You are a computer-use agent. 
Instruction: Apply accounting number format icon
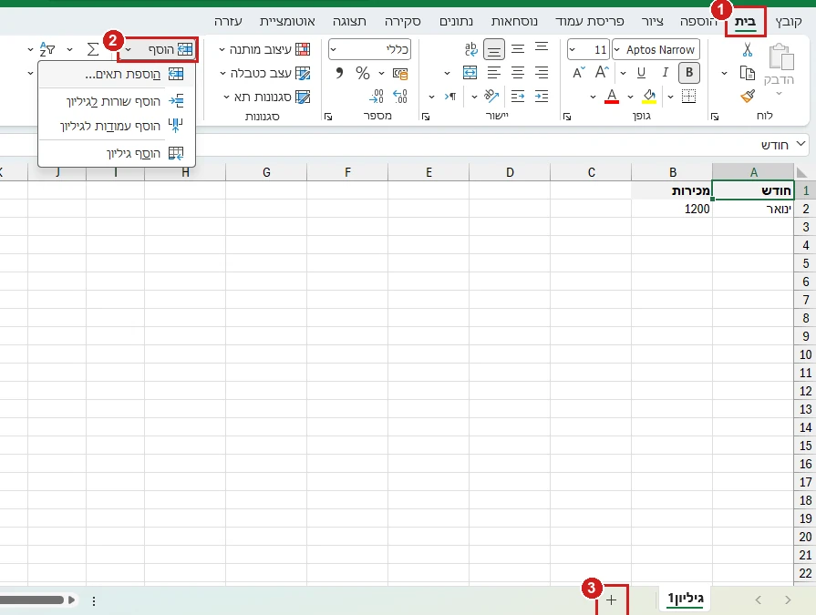tap(400, 73)
